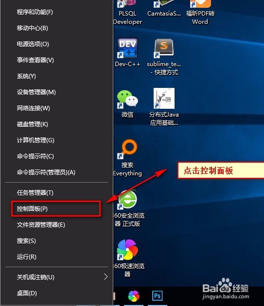The height and width of the screenshot is (306, 264).
Task: Select 系统(Y) menu item
Action: [56, 76]
